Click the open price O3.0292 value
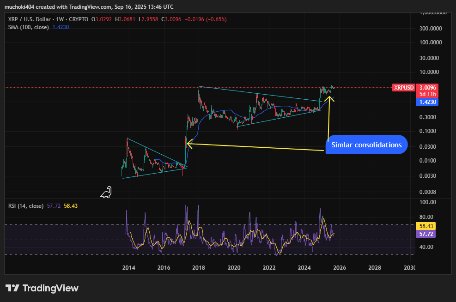The image size is (456, 302). coord(102,19)
